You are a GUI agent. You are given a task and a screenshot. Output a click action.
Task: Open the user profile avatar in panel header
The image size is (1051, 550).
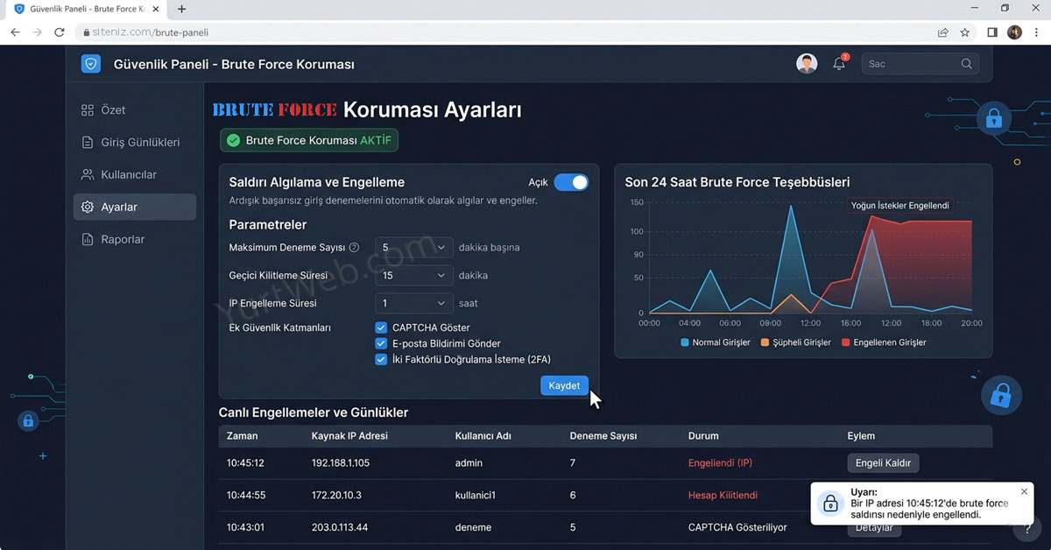(807, 64)
